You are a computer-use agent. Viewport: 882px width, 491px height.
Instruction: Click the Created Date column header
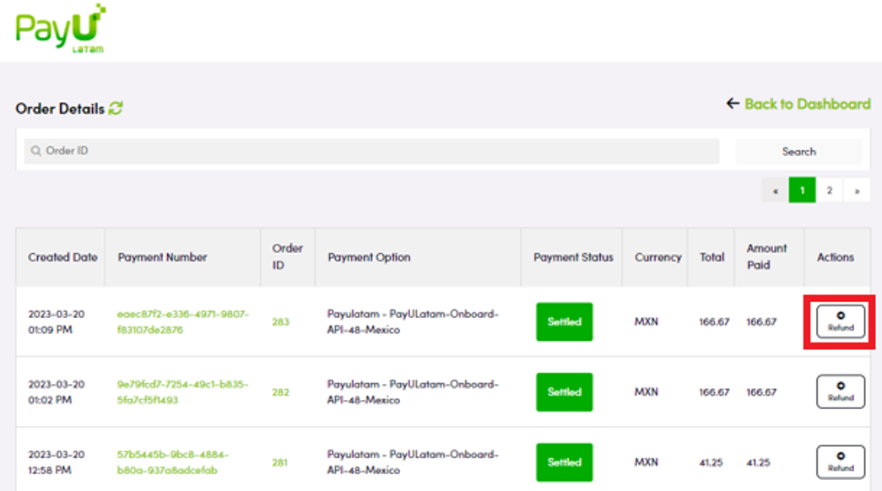(62, 257)
